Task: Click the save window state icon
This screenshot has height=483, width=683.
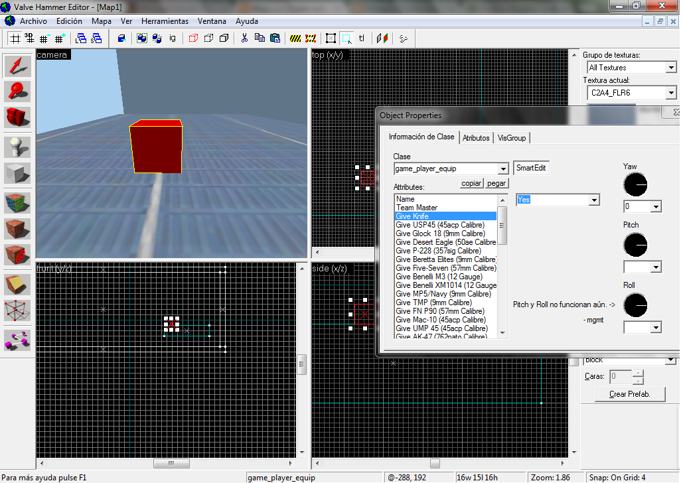Action: 96,38
